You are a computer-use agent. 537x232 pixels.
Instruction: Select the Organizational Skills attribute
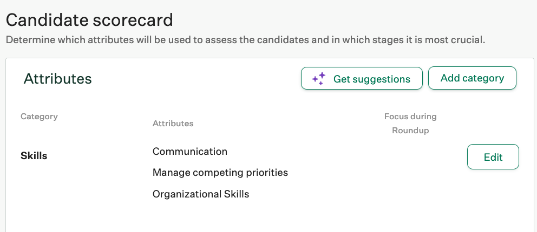click(x=201, y=194)
